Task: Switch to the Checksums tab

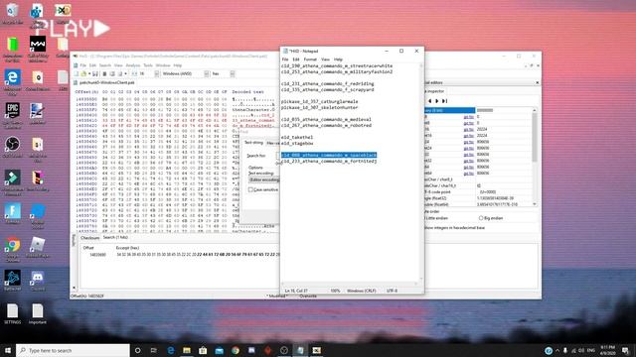Action: [x=90, y=238]
